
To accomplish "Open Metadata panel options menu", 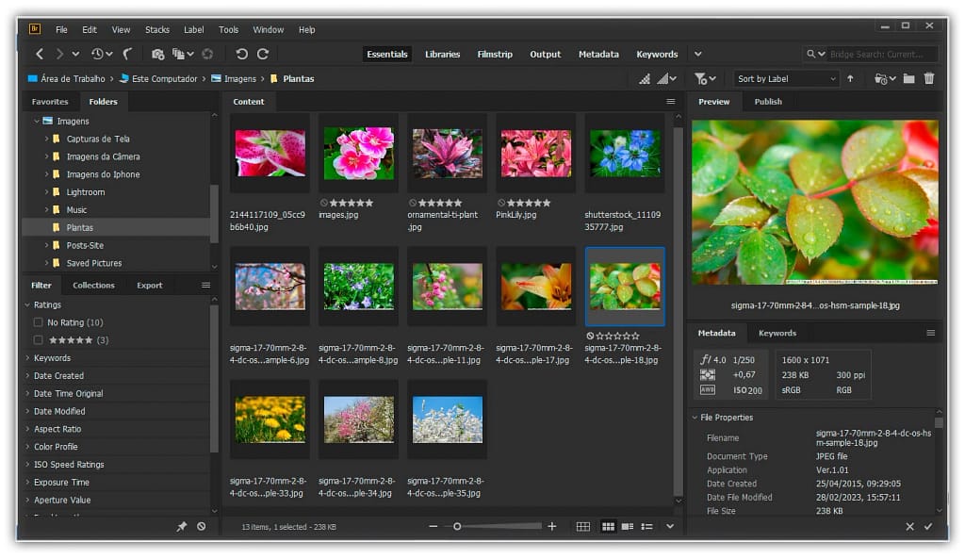I will point(930,333).
